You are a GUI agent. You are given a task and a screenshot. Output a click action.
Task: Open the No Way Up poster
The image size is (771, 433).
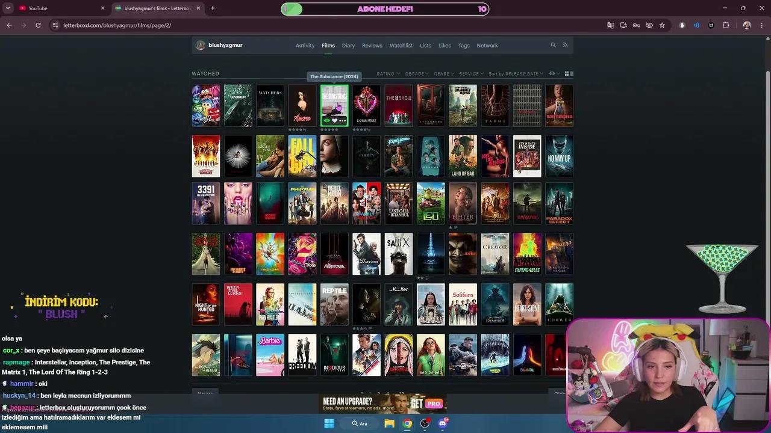tap(559, 156)
